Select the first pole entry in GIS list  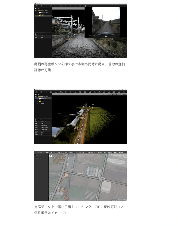pyautogui.click(x=38, y=155)
